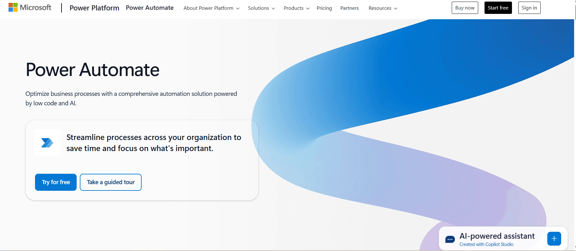
Task: Open the Pricing page
Action: click(324, 8)
